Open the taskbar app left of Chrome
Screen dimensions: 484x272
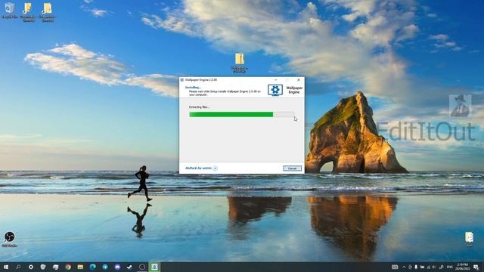[x=55, y=267]
